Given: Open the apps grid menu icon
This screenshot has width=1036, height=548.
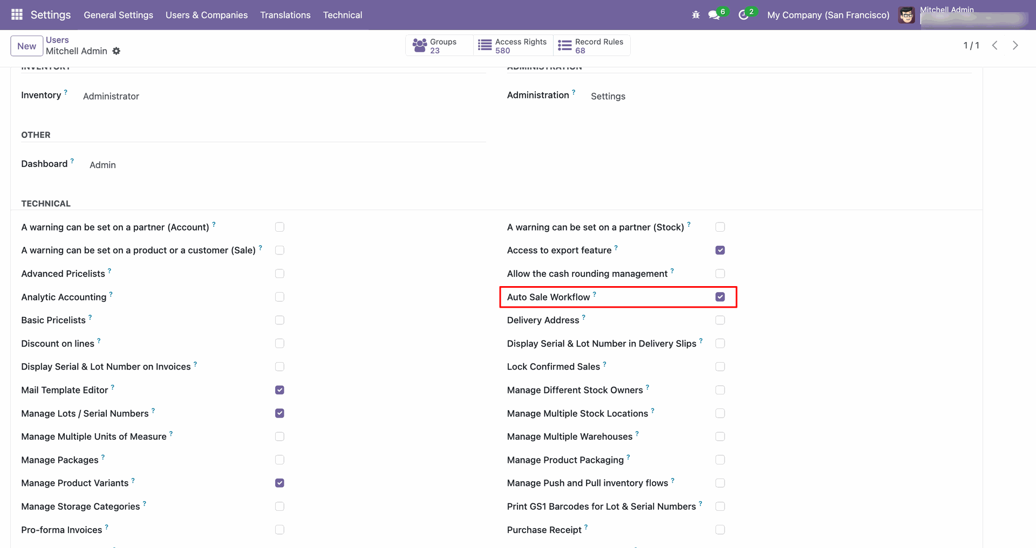Looking at the screenshot, I should [x=17, y=15].
